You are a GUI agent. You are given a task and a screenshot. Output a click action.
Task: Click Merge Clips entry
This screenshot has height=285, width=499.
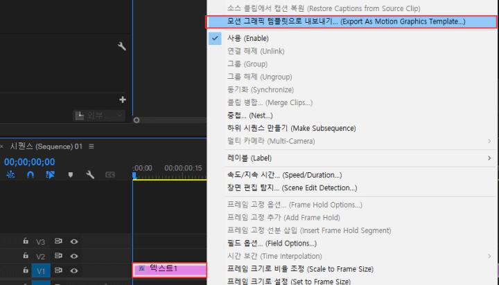pyautogui.click(x=270, y=102)
